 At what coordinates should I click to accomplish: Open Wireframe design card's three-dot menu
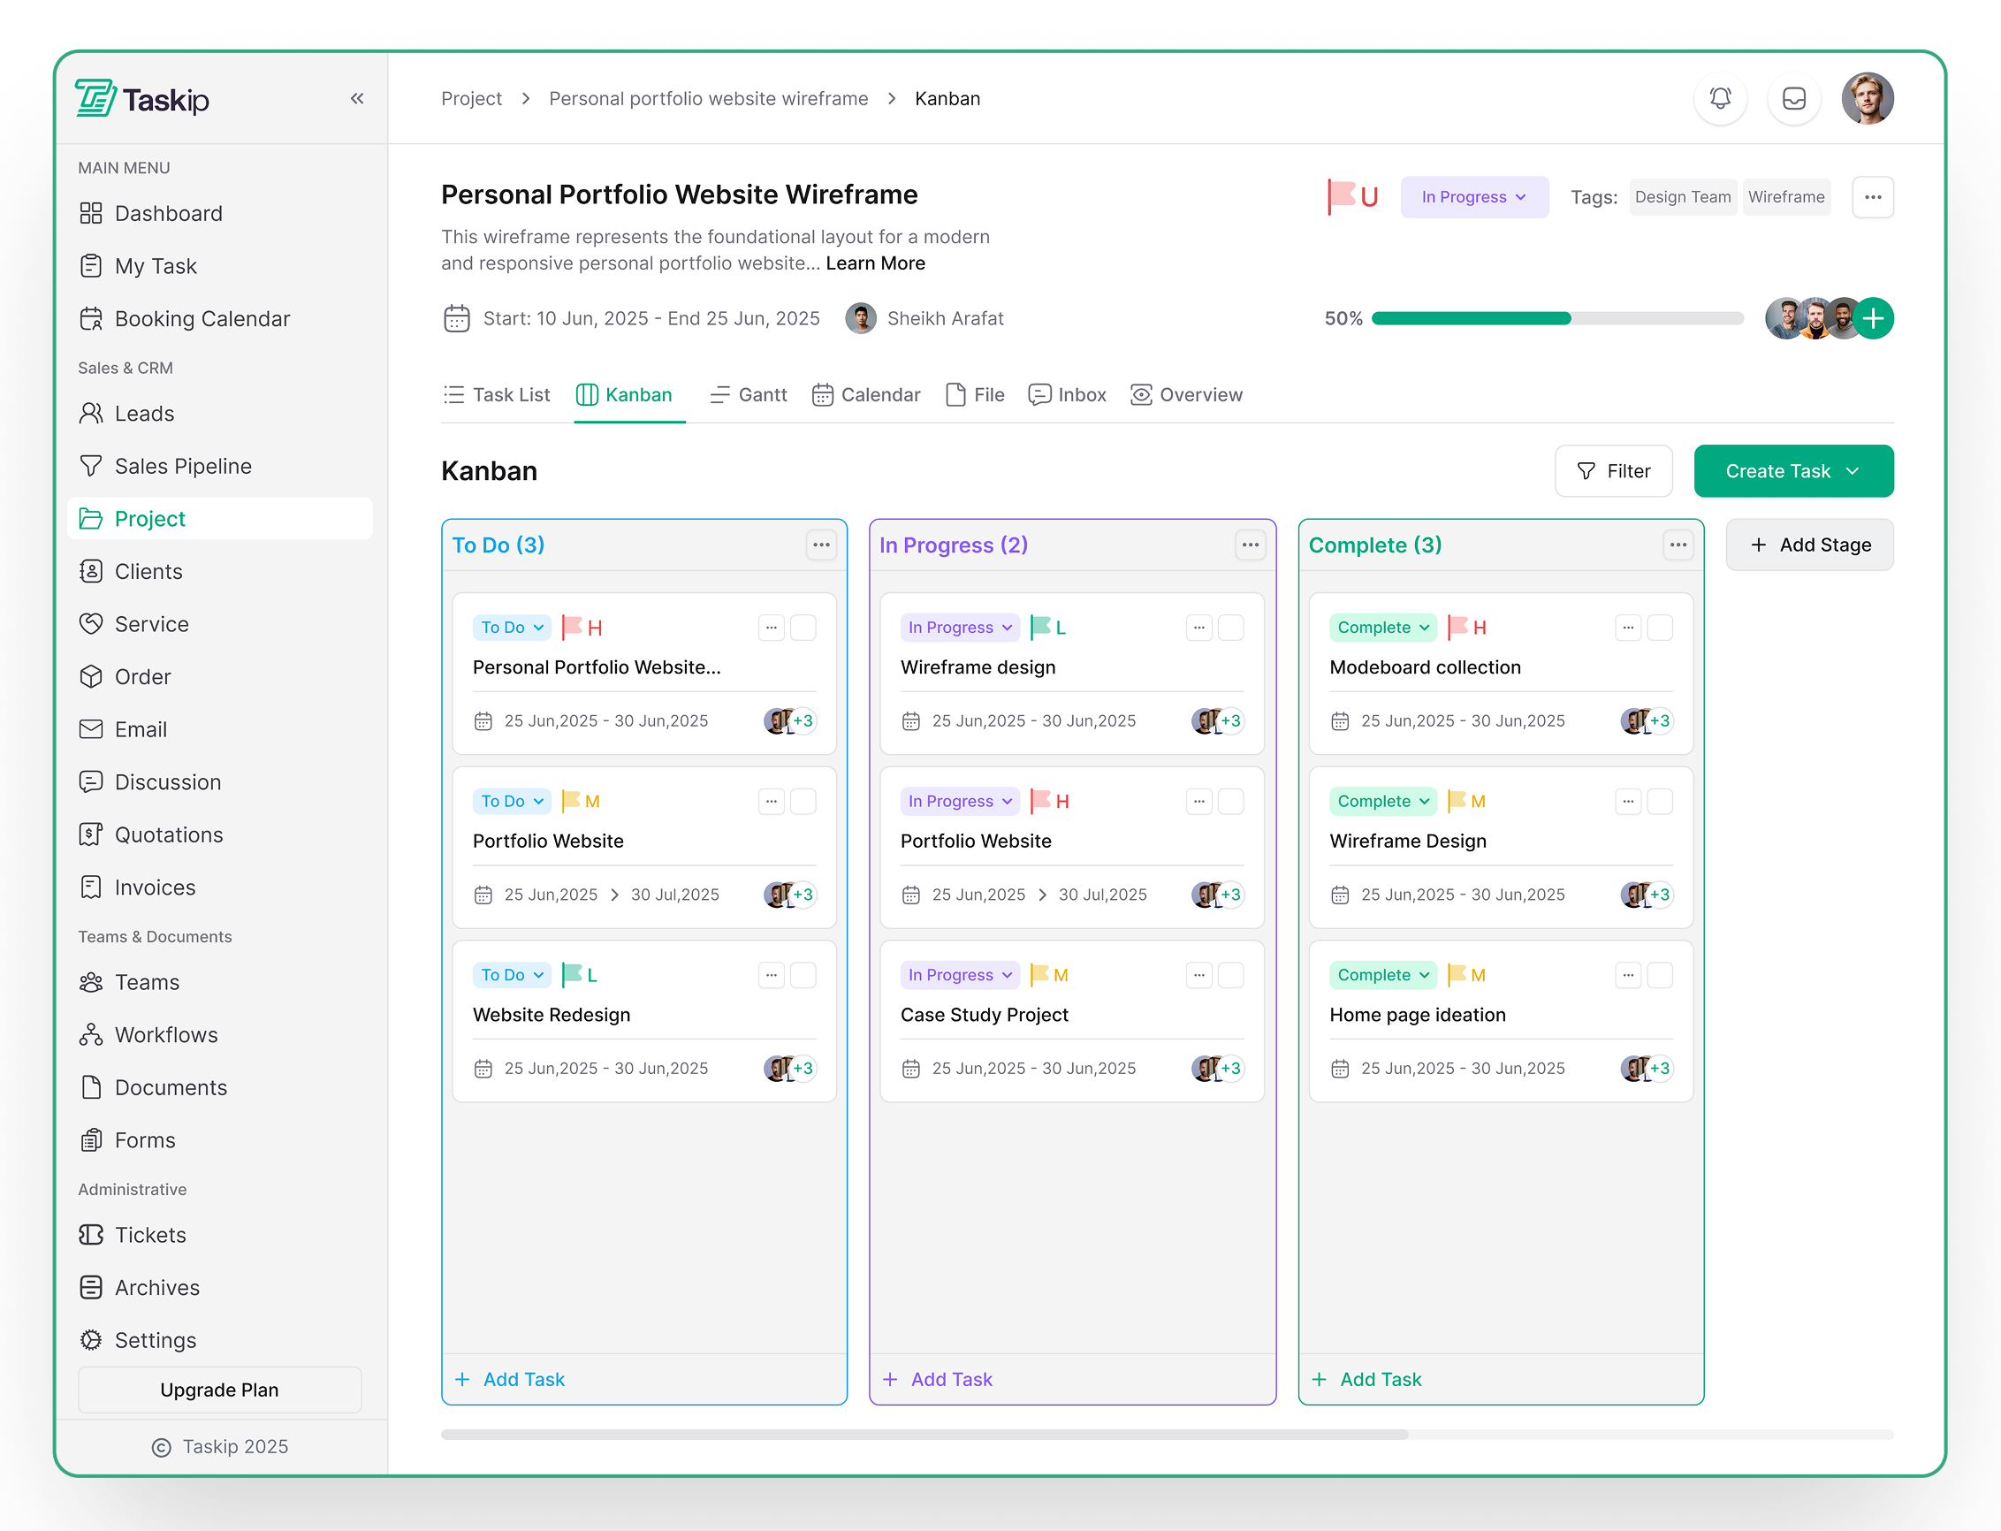pyautogui.click(x=1199, y=627)
